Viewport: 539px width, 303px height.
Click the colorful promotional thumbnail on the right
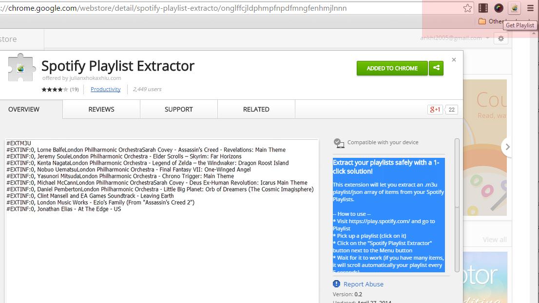485,148
